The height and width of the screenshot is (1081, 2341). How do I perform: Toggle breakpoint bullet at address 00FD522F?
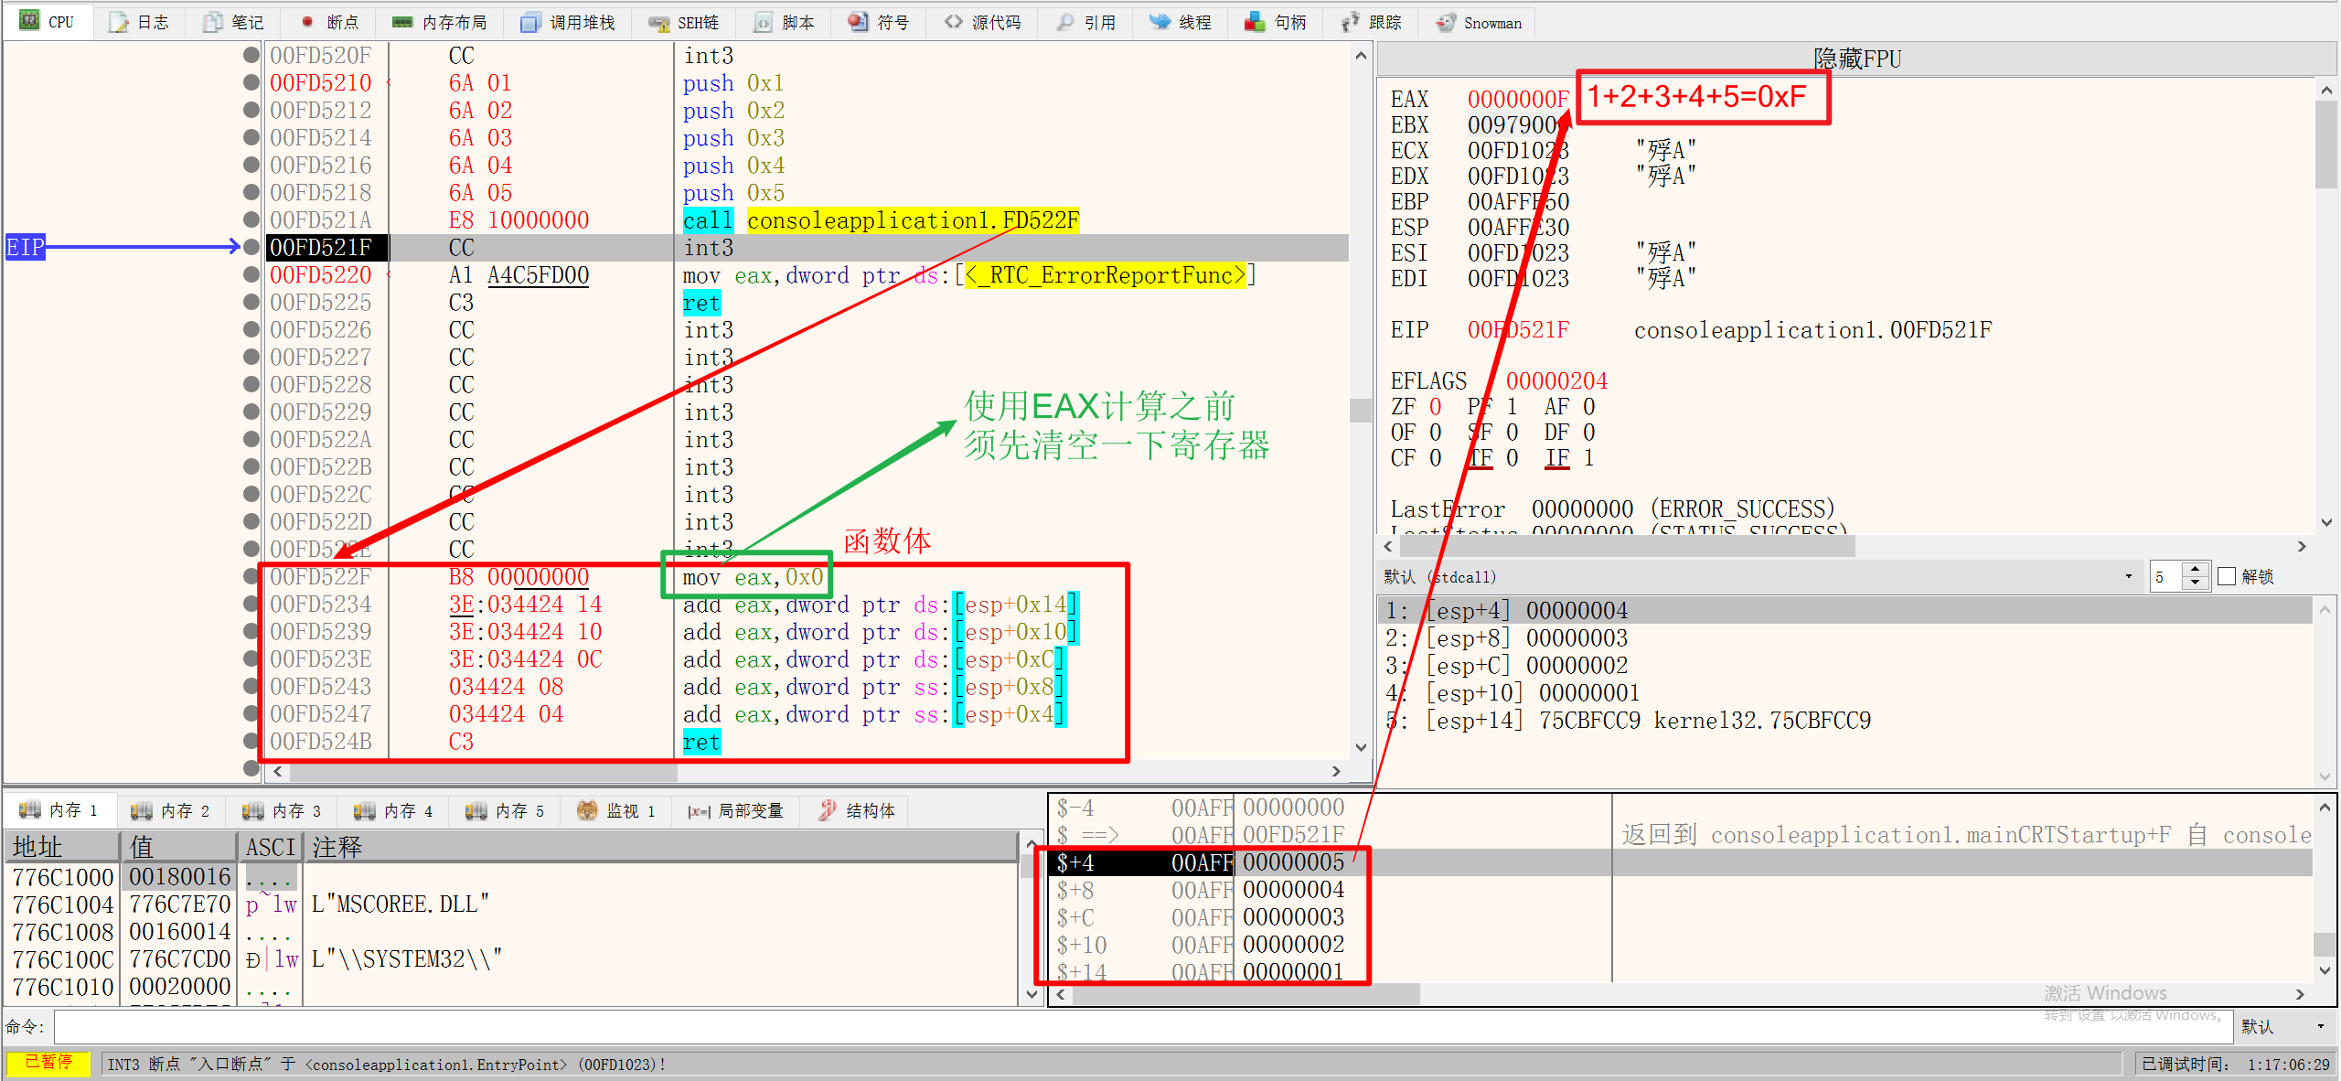251,576
